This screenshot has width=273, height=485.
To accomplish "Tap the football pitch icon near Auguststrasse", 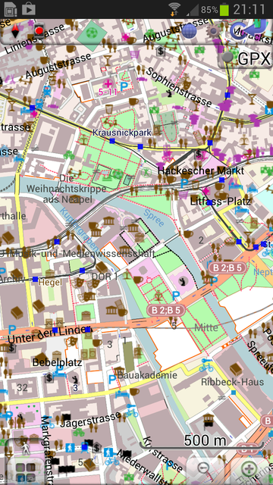I will coord(92,32).
